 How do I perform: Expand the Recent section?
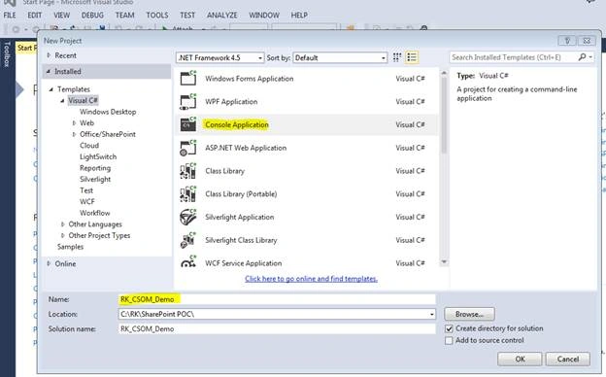[x=49, y=55]
